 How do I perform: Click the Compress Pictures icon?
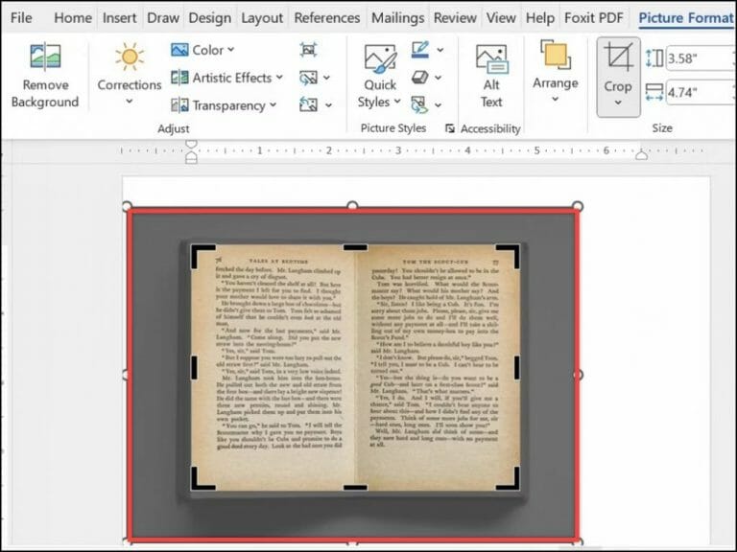click(x=308, y=50)
